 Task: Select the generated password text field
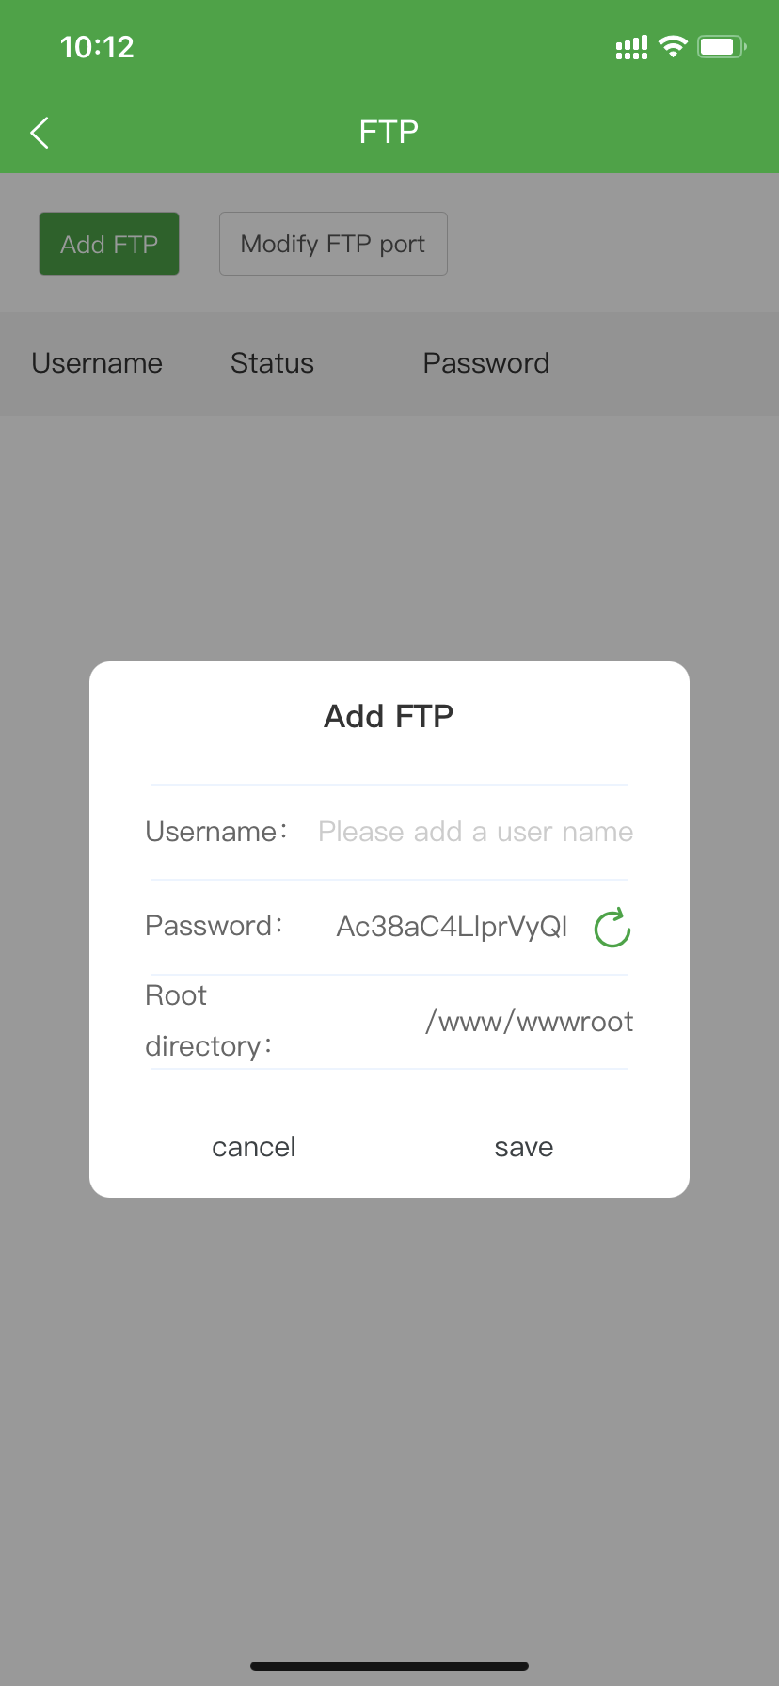[x=452, y=927]
